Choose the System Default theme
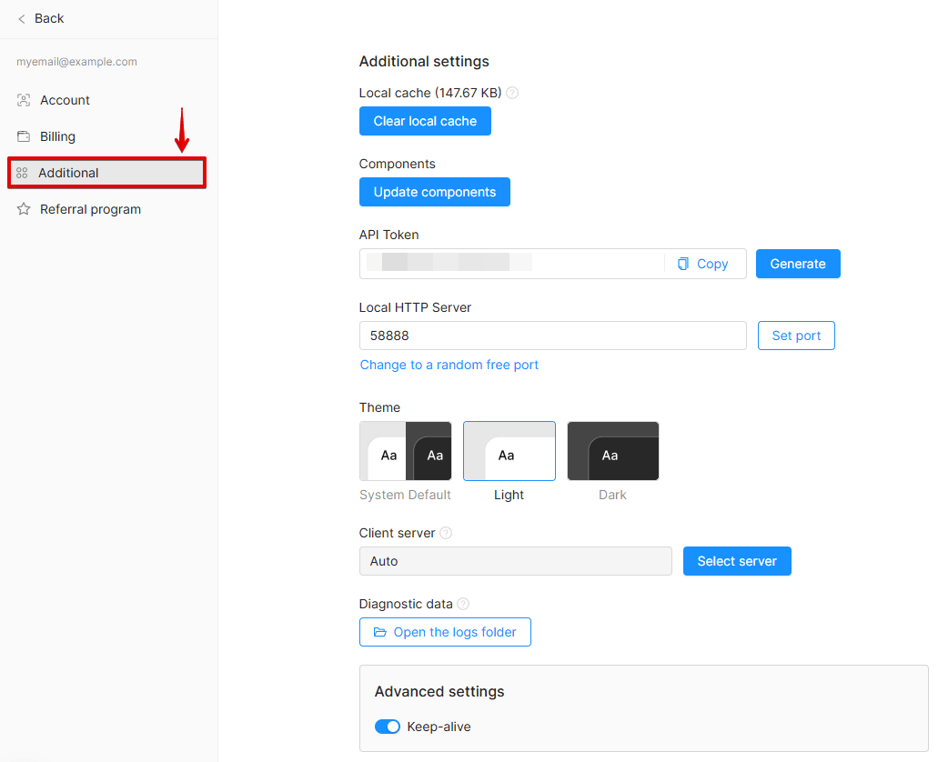Viewport: 938px width, 762px height. coord(405,451)
